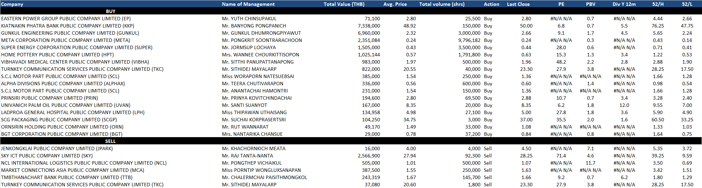Click the Company column header
Screen dimensions: 702x188
click(12, 4)
